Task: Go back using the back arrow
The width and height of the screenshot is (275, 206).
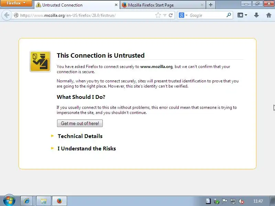Action: [7, 15]
